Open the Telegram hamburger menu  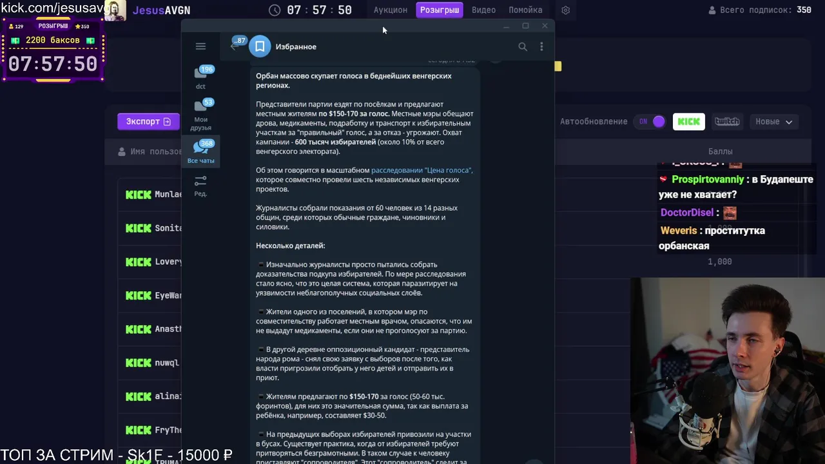[x=200, y=46]
